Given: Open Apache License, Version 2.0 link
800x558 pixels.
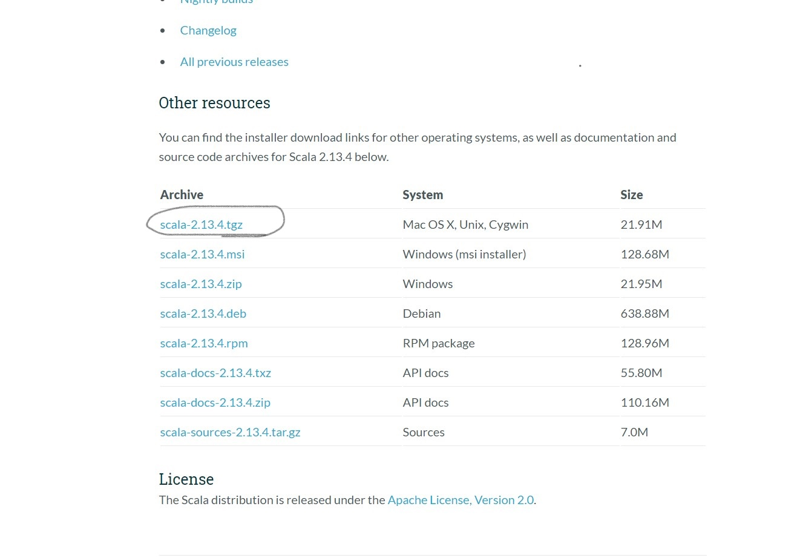Looking at the screenshot, I should pos(461,500).
